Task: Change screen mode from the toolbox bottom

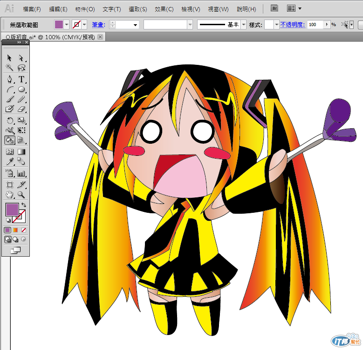Action: [x=15, y=250]
